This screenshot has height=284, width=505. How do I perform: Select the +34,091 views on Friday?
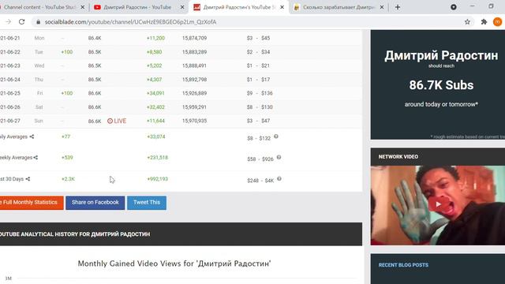click(155, 93)
